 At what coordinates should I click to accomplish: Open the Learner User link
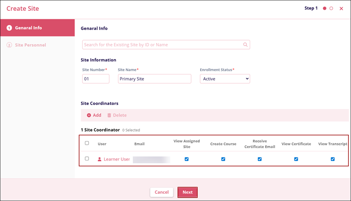[x=117, y=159]
